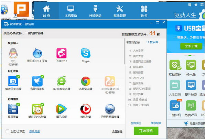The width and height of the screenshot is (205, 140).
Task: Uncheck the Baofeng video player item
Action: [x=18, y=105]
